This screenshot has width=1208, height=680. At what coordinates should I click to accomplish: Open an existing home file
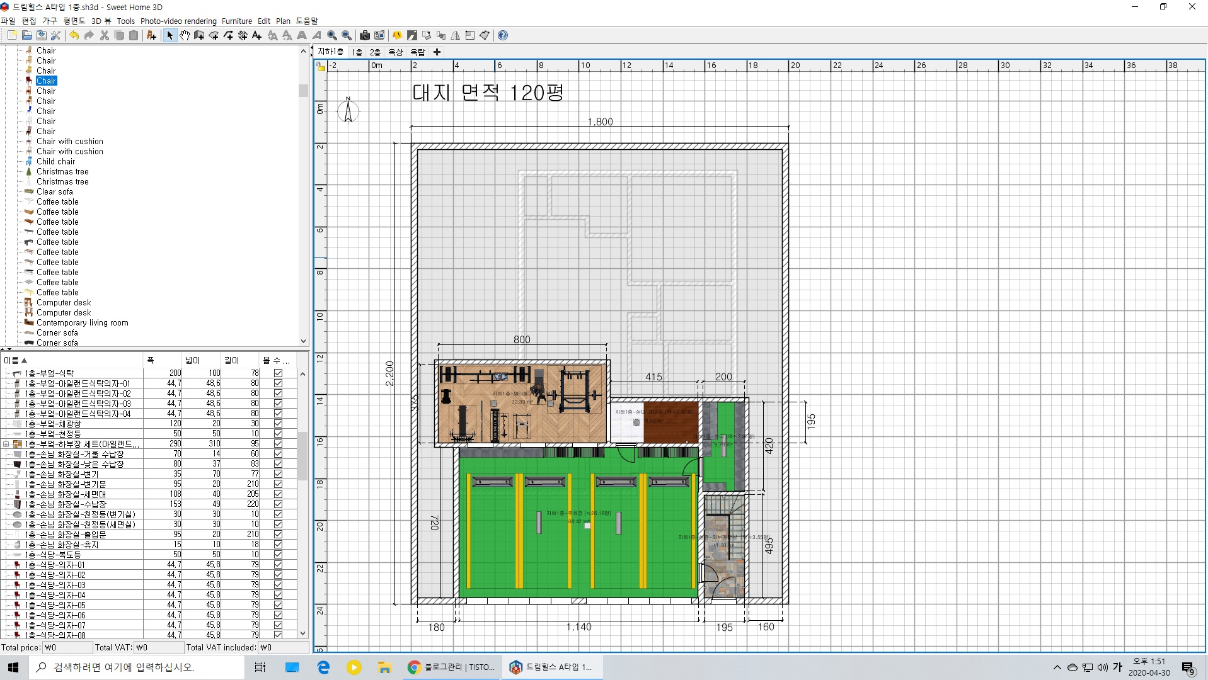(x=26, y=35)
